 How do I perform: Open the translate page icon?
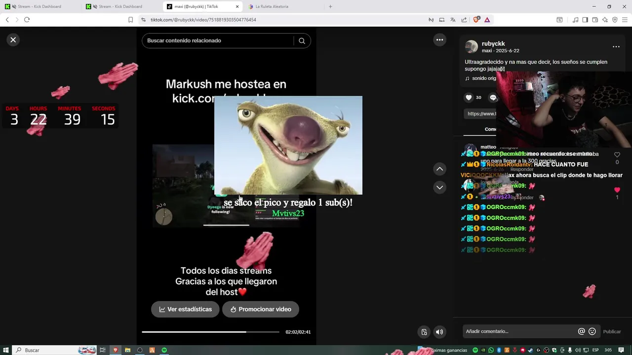(453, 20)
